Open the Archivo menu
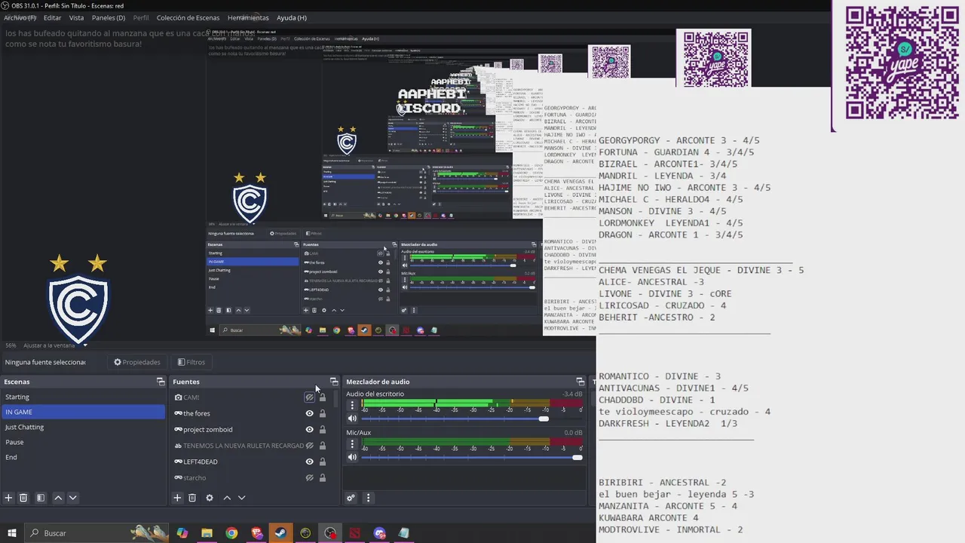This screenshot has height=543, width=965. tap(20, 17)
